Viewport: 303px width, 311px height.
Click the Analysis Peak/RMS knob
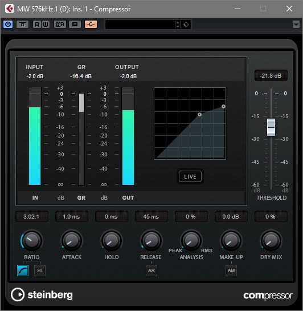coord(191,241)
